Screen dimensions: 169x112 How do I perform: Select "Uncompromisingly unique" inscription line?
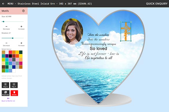click(x=99, y=44)
